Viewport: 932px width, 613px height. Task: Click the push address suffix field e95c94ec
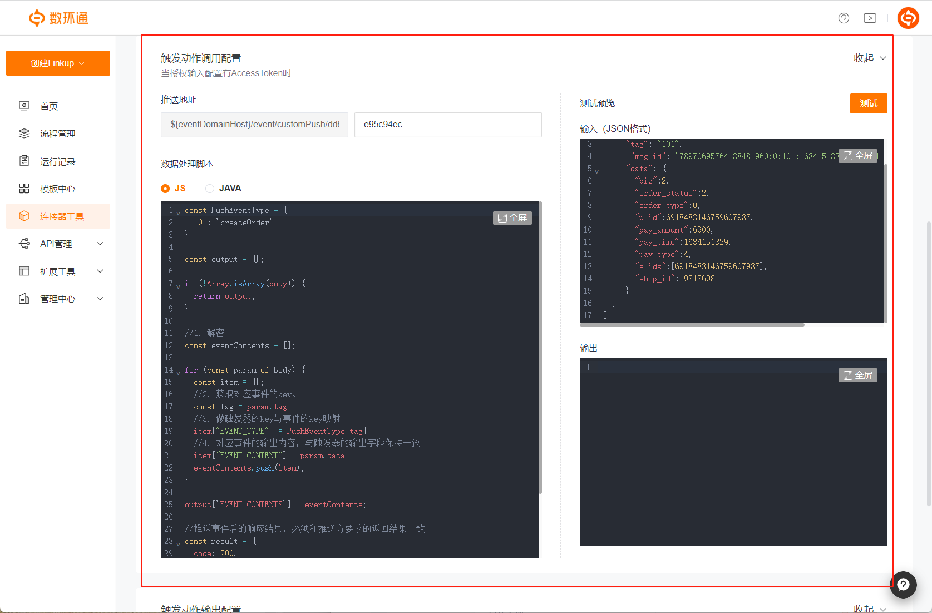448,125
